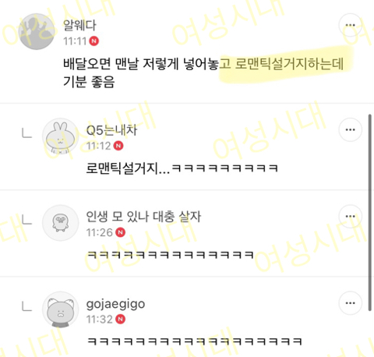
Task: Open 알웨다's username link
Action: [x=79, y=25]
